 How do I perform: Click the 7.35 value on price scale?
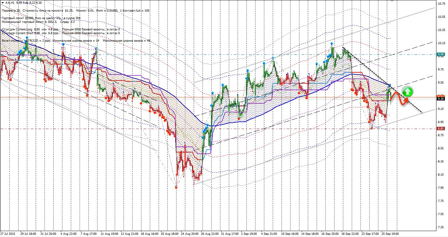[441, 227]
